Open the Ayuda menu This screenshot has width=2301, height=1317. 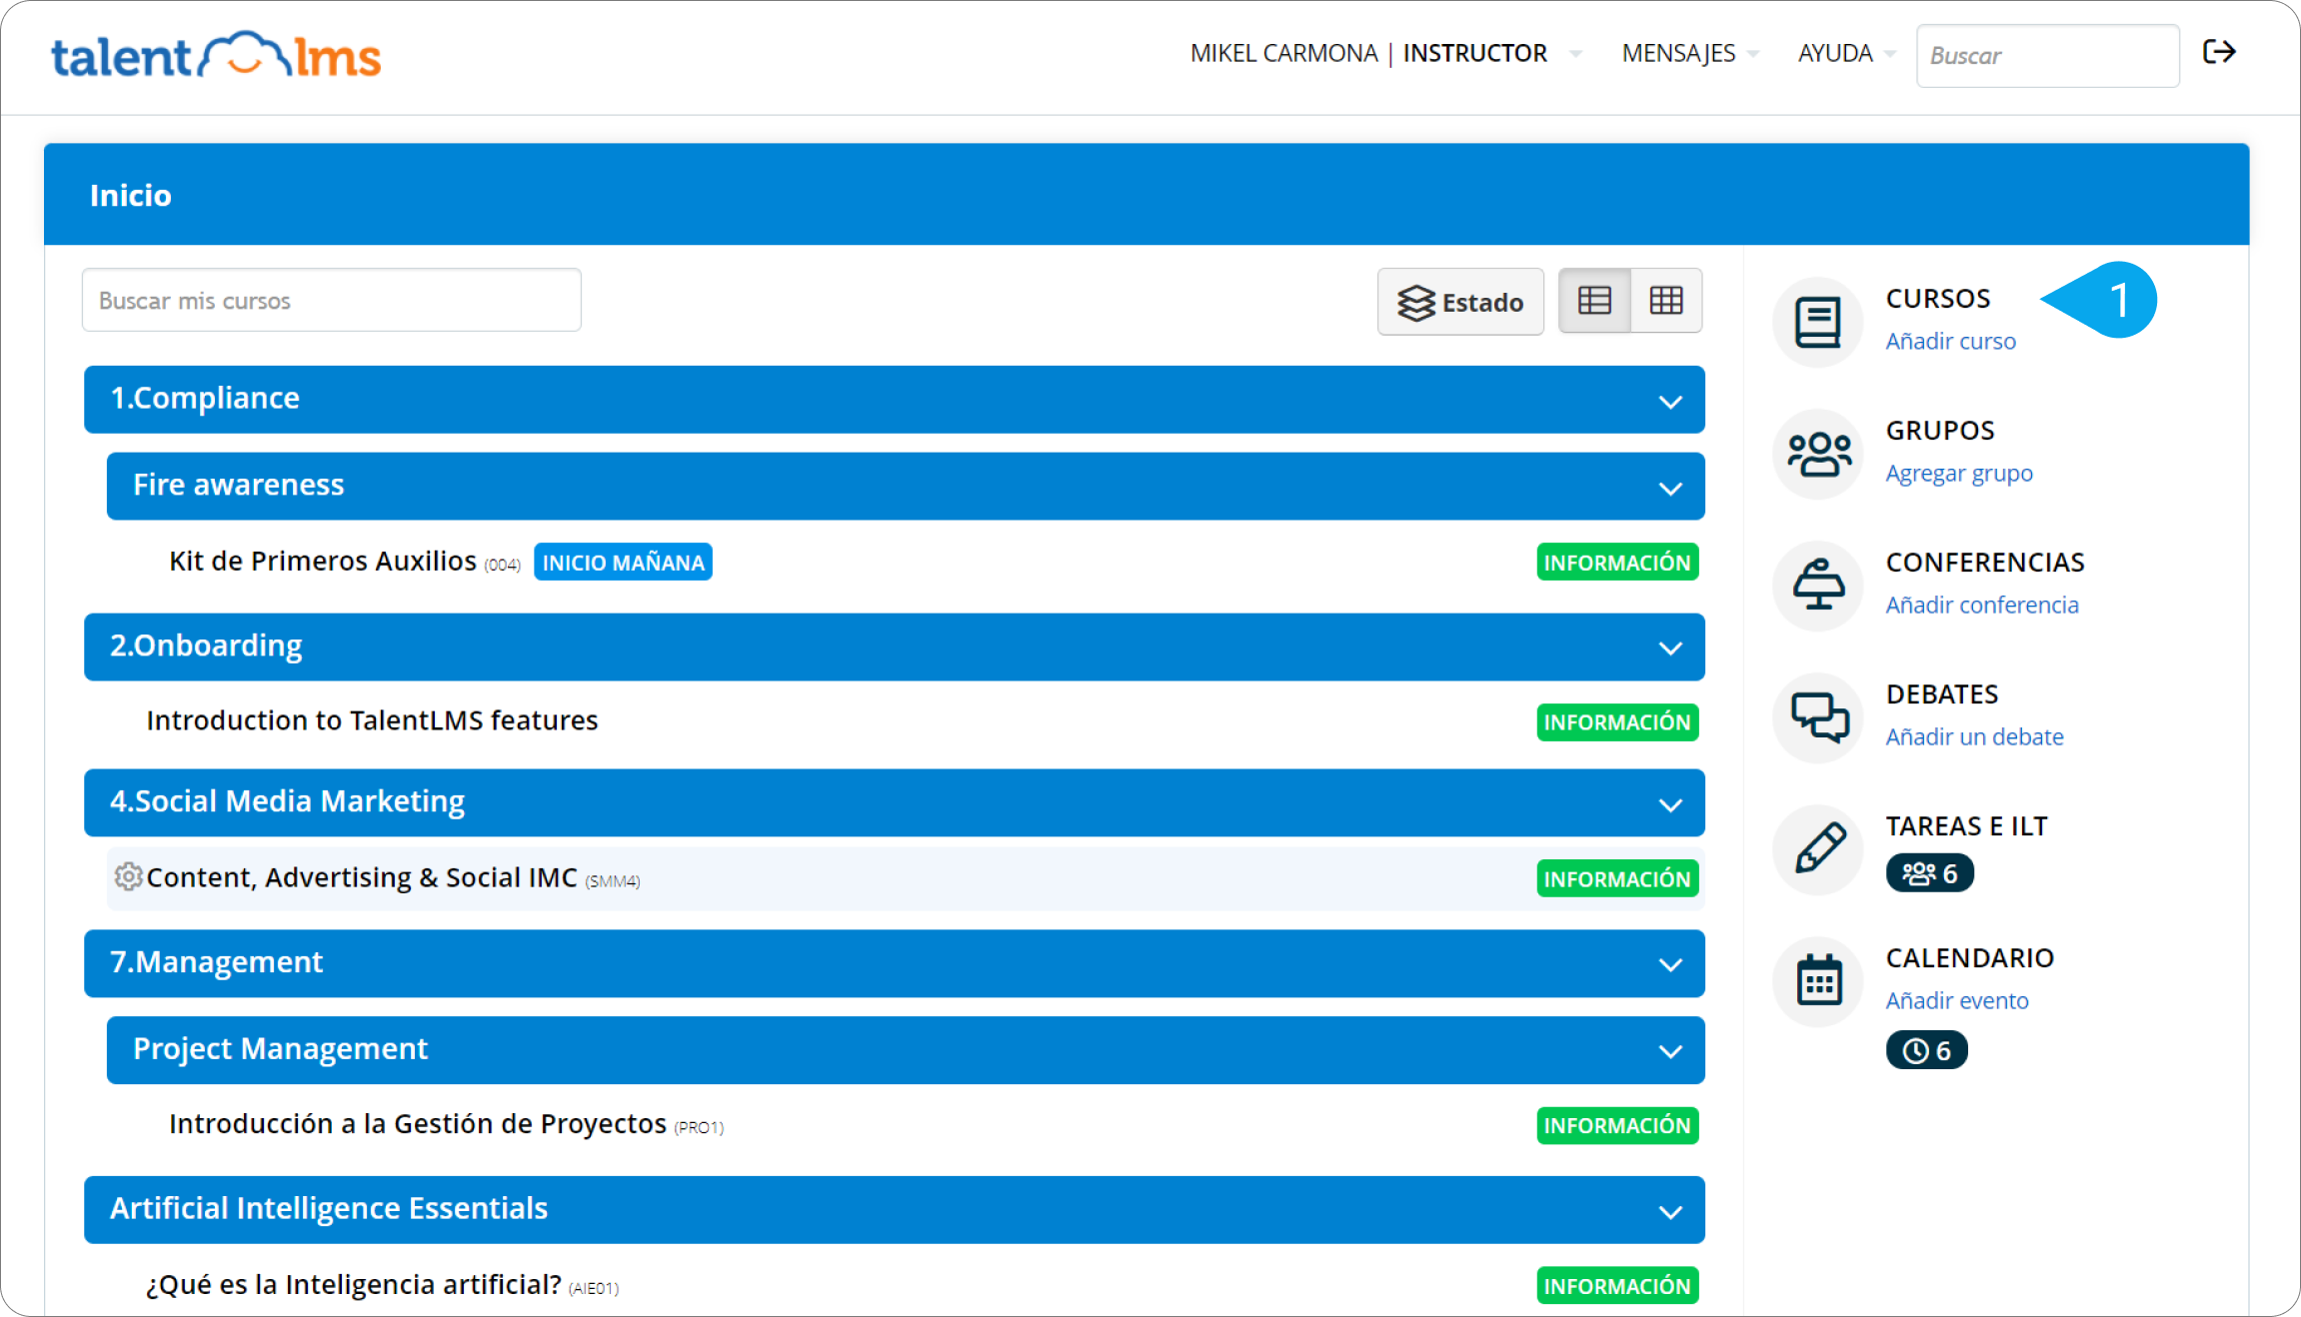[1845, 53]
